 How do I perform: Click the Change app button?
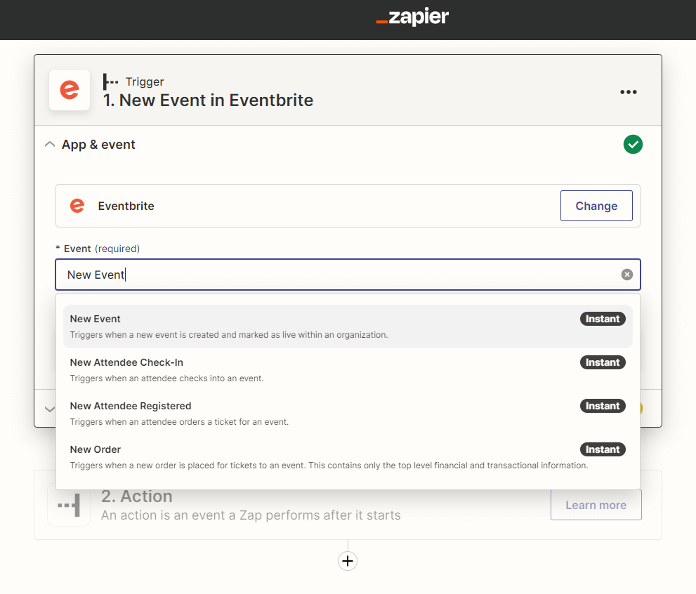(x=596, y=206)
